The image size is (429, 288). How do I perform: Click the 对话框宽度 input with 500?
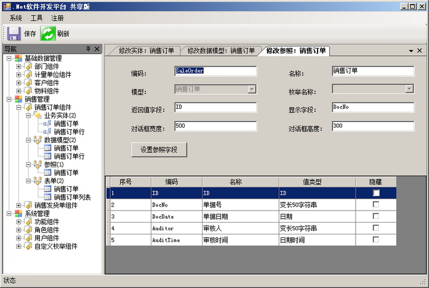pyautogui.click(x=216, y=126)
